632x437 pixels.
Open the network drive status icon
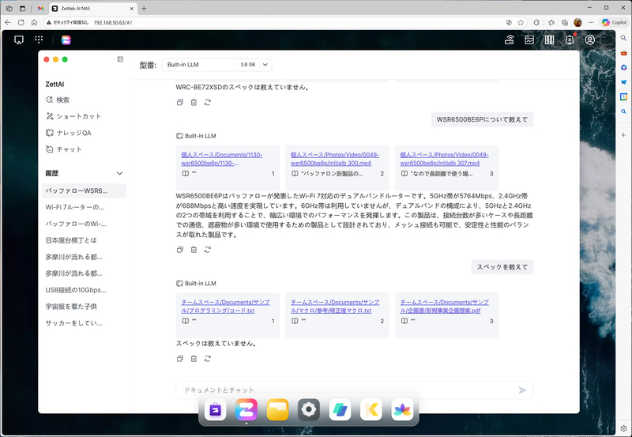509,40
